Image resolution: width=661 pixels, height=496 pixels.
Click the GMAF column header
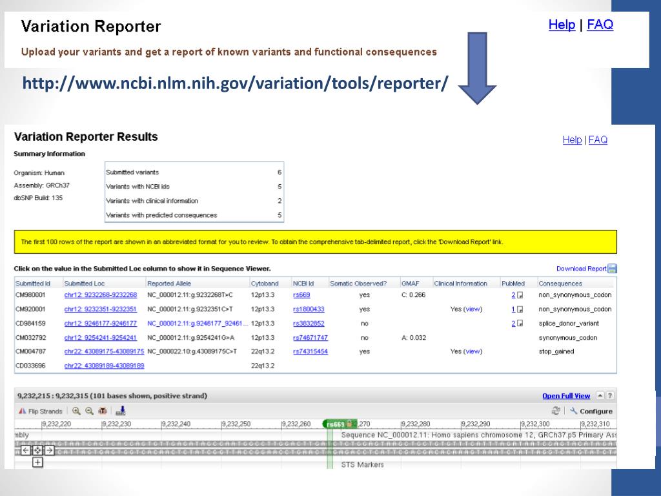(x=410, y=284)
